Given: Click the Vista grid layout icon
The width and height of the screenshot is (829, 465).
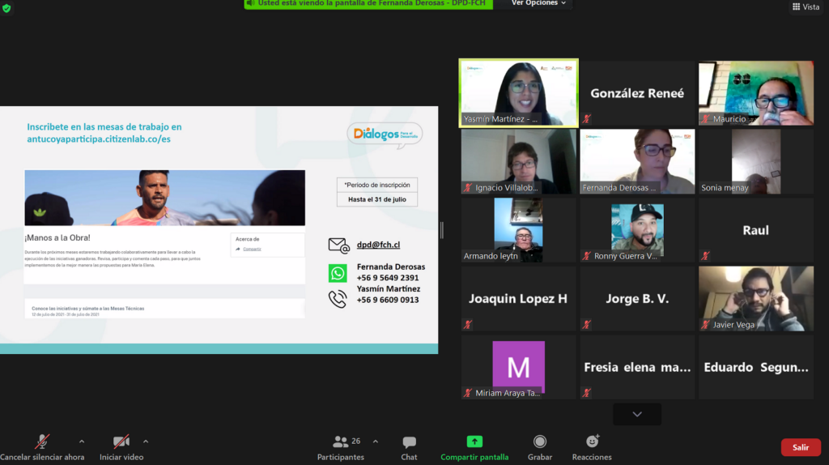Looking at the screenshot, I should coord(796,7).
